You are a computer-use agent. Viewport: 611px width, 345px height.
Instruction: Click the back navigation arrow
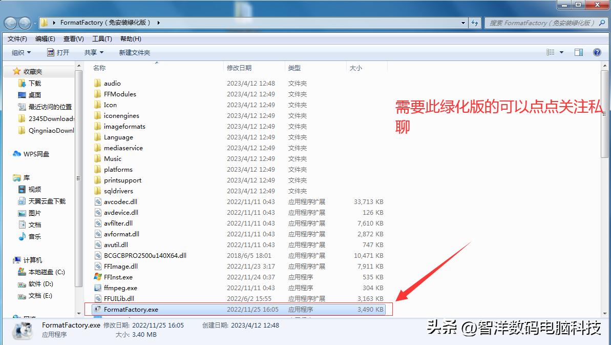[x=10, y=23]
